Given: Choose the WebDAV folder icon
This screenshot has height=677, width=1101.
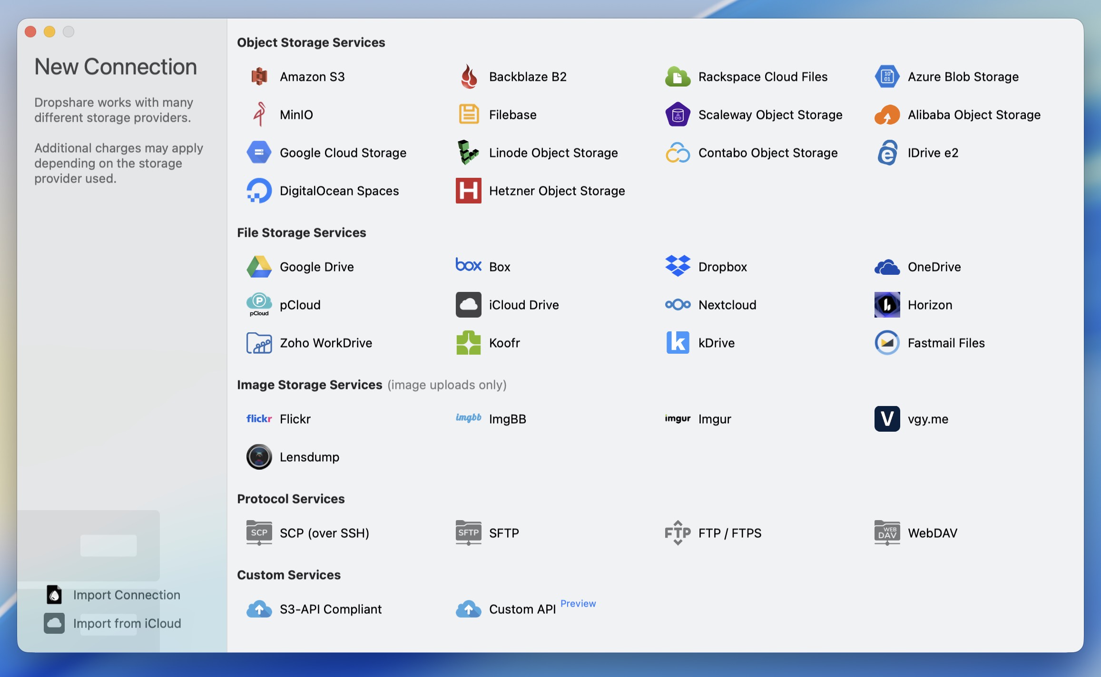Looking at the screenshot, I should click(887, 533).
